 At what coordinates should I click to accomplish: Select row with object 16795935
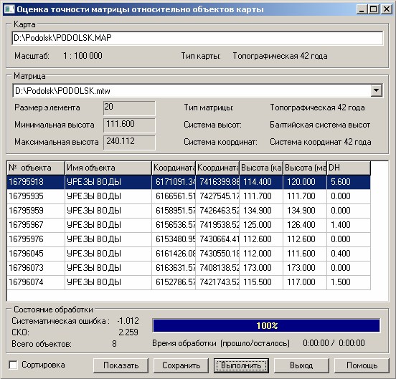189,196
